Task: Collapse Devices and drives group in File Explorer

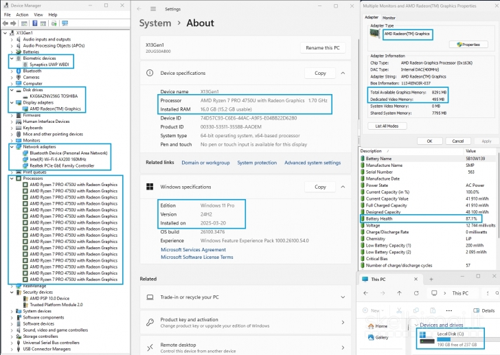Action: [416, 325]
